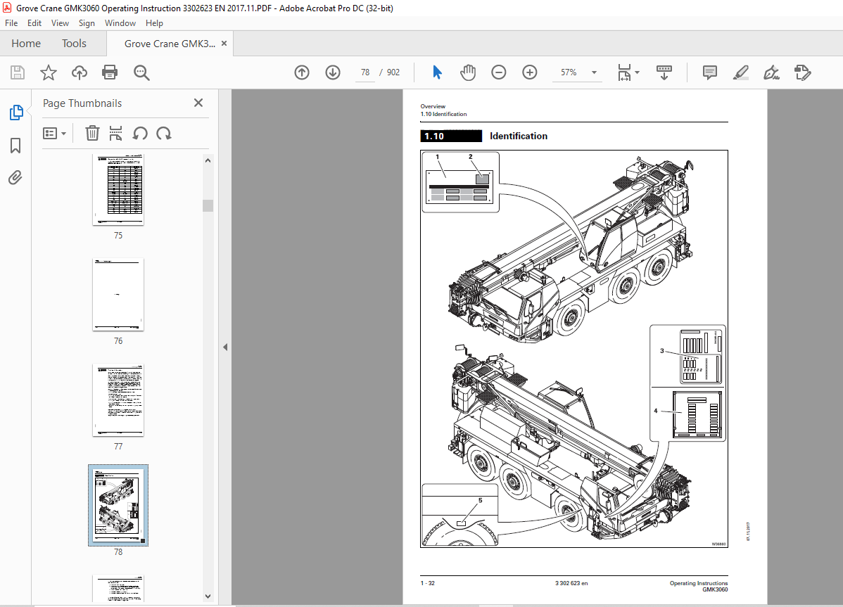Open the Sign menu
The image size is (843, 607).
[87, 23]
